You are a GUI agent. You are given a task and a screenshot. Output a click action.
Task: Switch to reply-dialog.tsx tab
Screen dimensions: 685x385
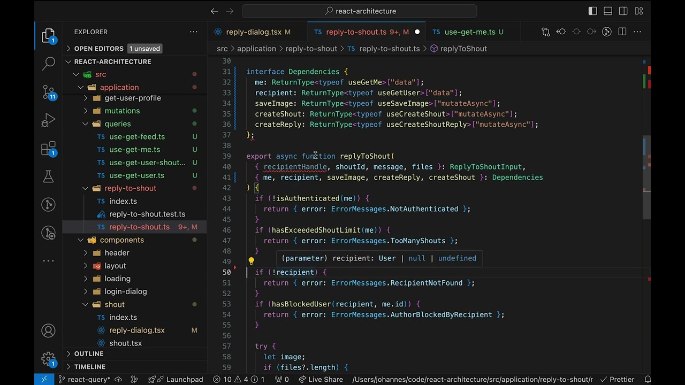click(254, 32)
